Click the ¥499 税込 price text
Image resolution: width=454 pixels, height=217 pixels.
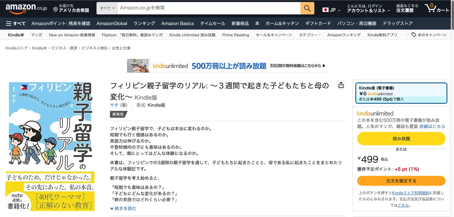(x=373, y=159)
